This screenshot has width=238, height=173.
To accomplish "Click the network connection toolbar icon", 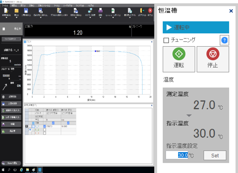I will coord(90,11).
